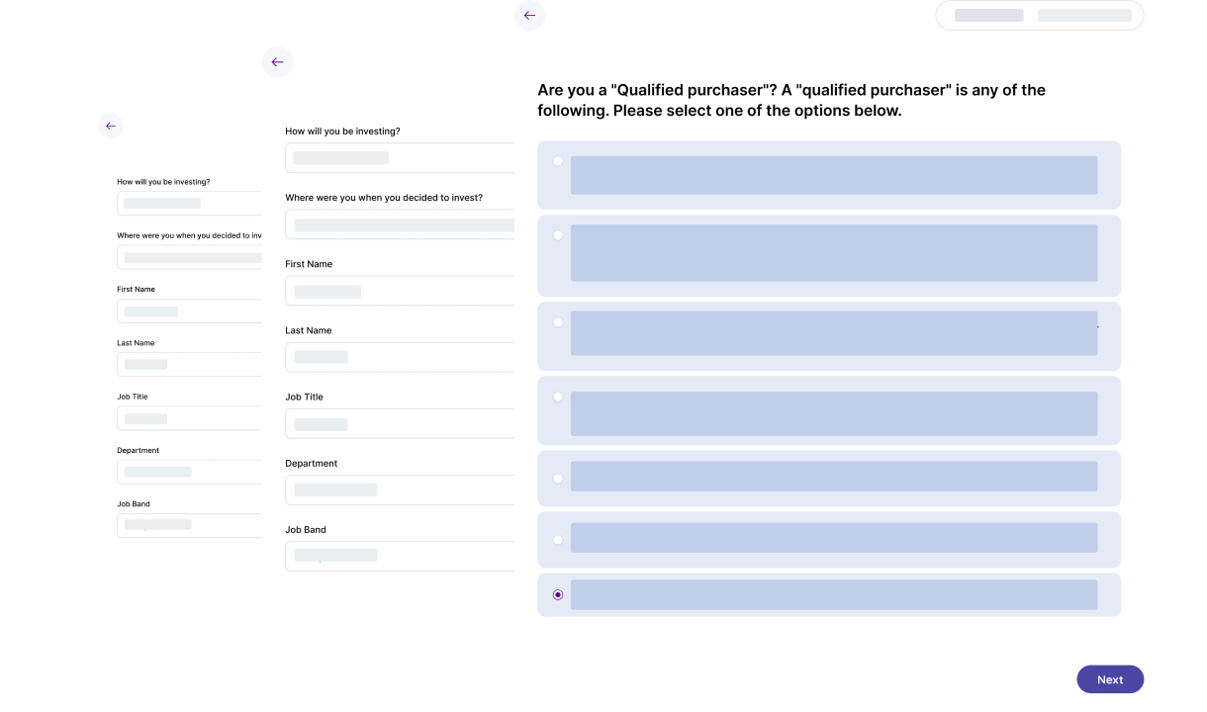Click the back arrow above the question heading

point(529,15)
